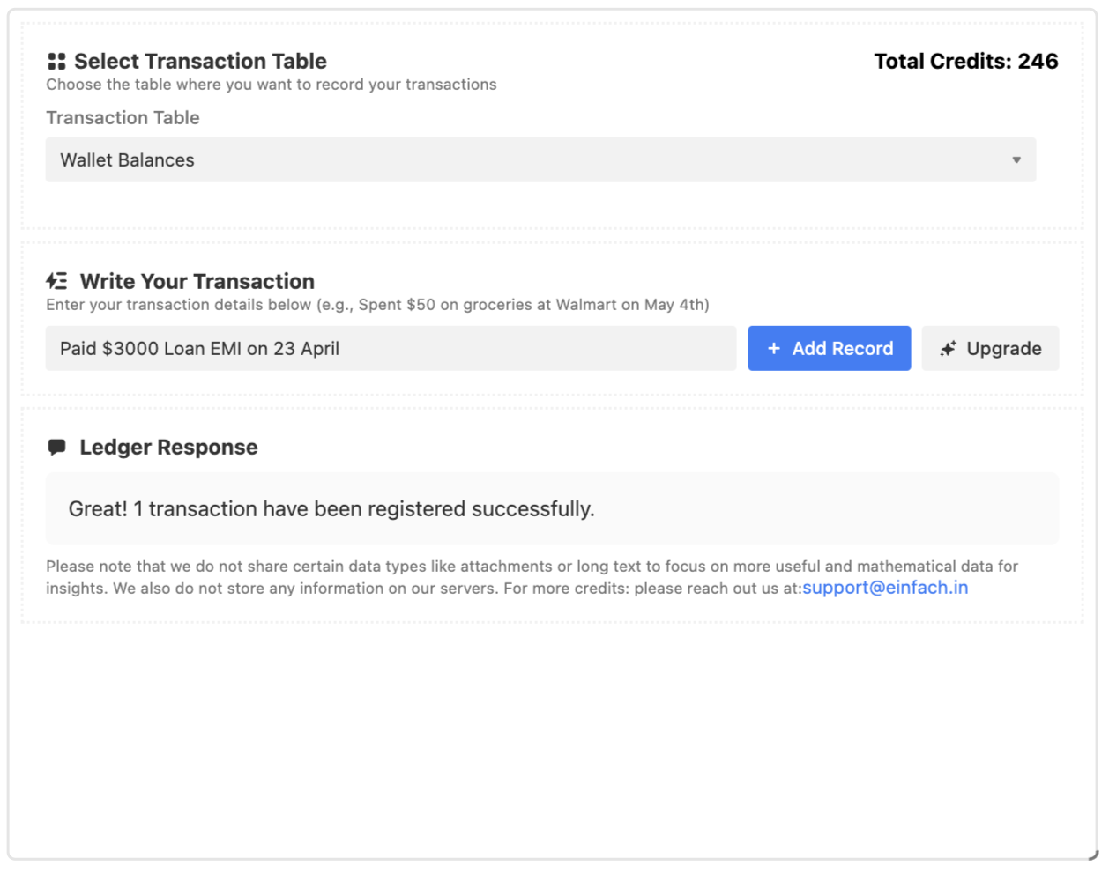Click the Ledger Response heading
1109x874 pixels.
168,448
